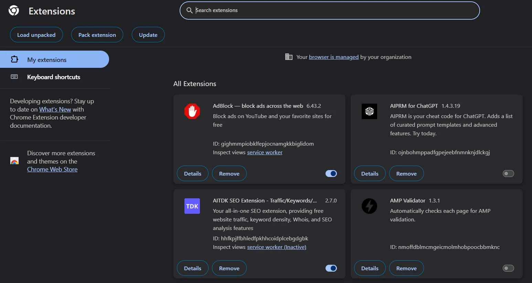Open Details for AdBlock
Image resolution: width=532 pixels, height=283 pixels.
(193, 174)
